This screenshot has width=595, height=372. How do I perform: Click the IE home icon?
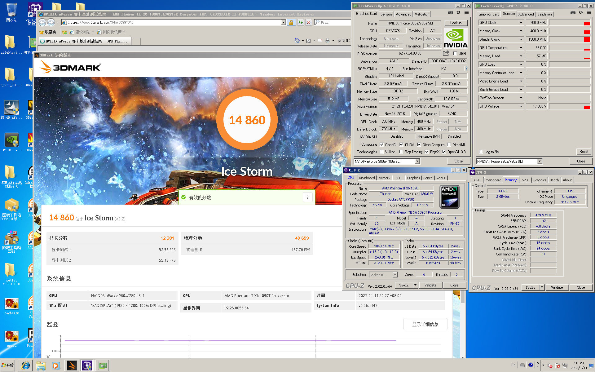[x=297, y=41]
